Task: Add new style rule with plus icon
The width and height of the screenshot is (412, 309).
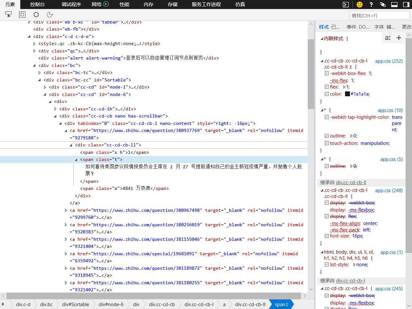Action: [x=399, y=38]
